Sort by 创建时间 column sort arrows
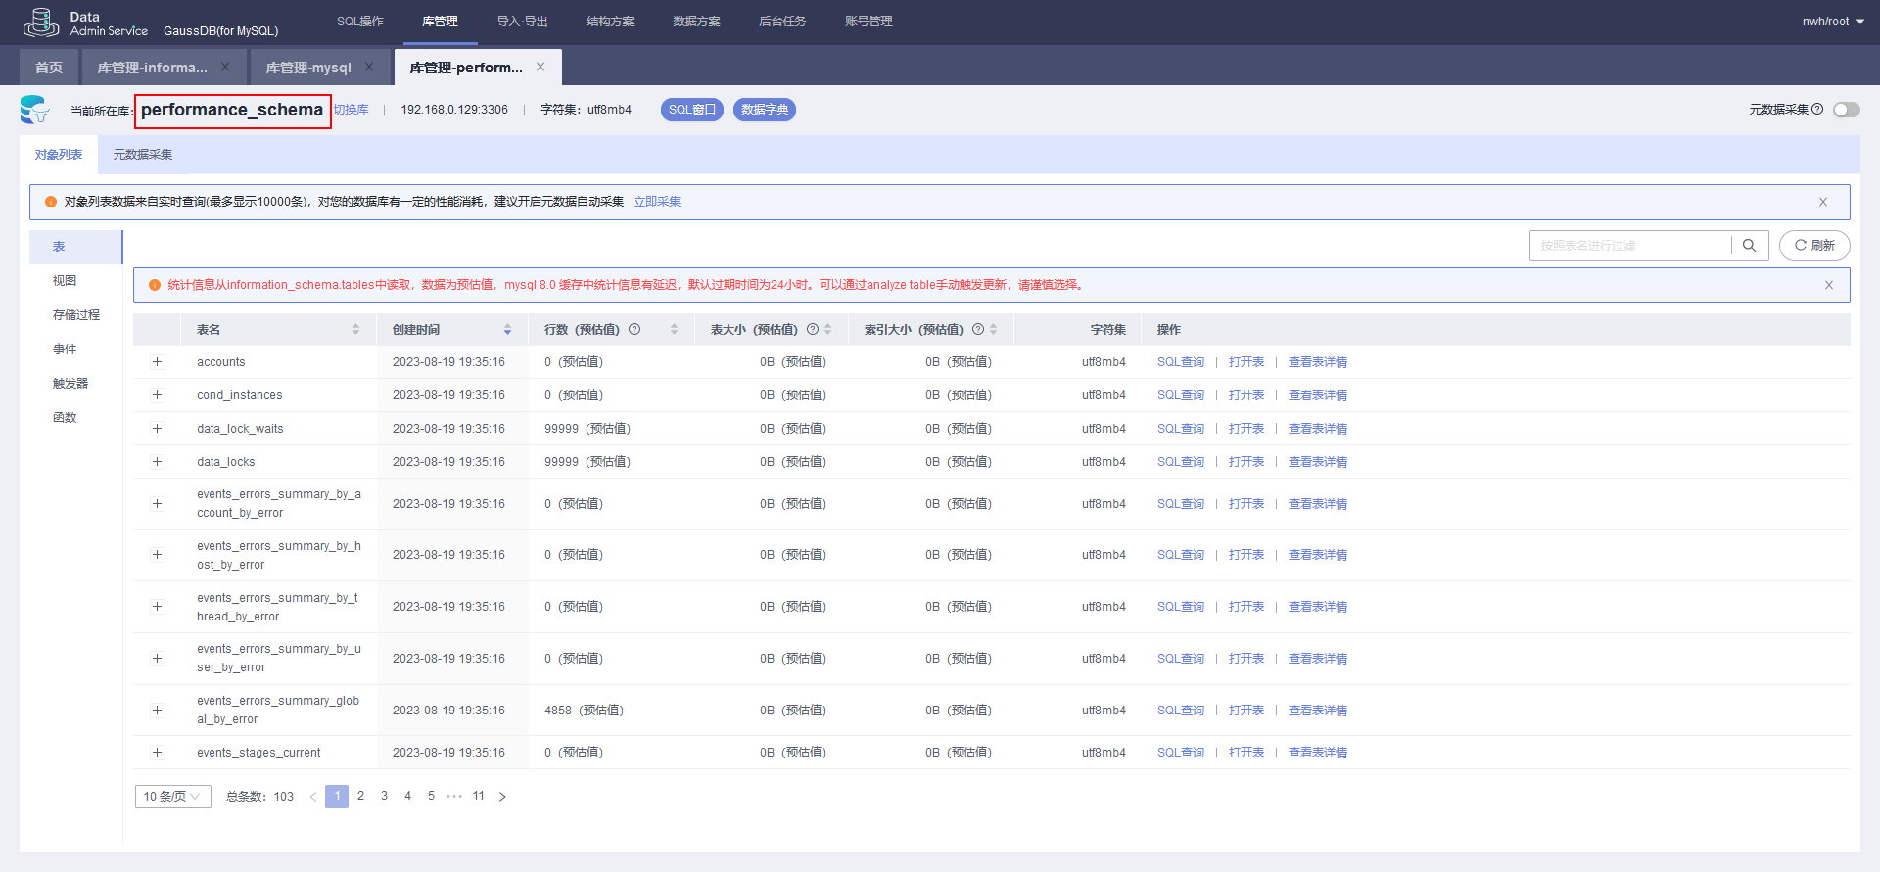 tap(507, 329)
